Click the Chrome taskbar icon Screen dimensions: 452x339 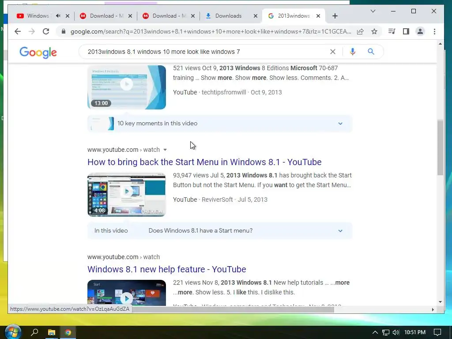tap(68, 332)
